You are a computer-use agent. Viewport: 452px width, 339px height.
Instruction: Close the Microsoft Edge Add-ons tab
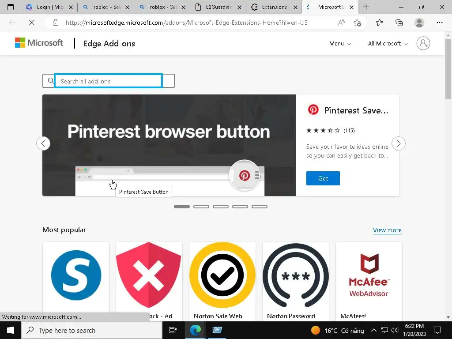(351, 8)
